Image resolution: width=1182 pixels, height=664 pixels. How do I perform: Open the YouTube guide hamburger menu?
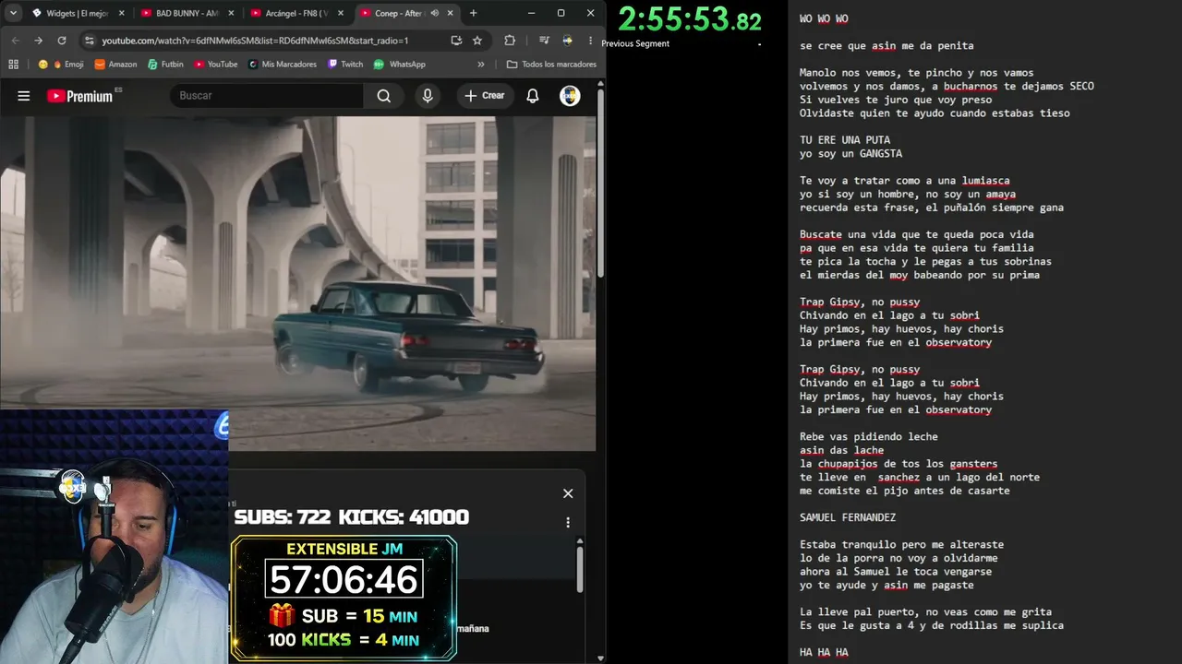24,96
